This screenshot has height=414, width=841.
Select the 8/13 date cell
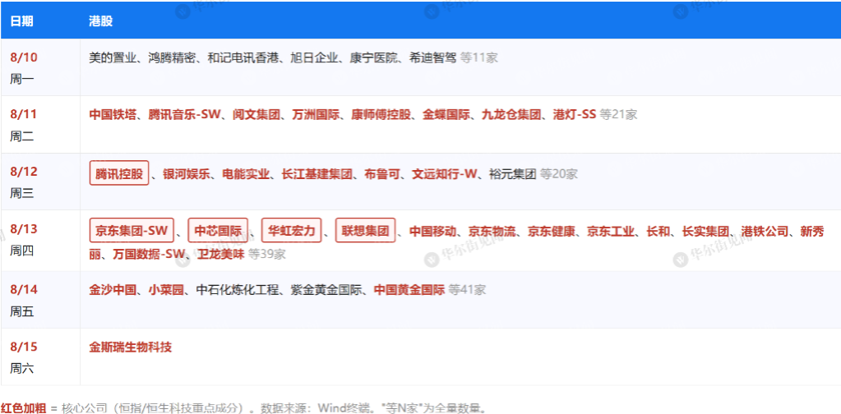pyautogui.click(x=40, y=240)
